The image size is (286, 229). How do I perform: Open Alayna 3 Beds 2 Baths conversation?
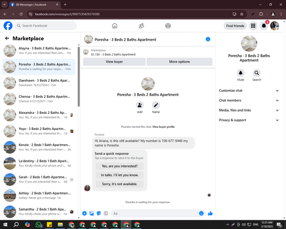(x=38, y=50)
